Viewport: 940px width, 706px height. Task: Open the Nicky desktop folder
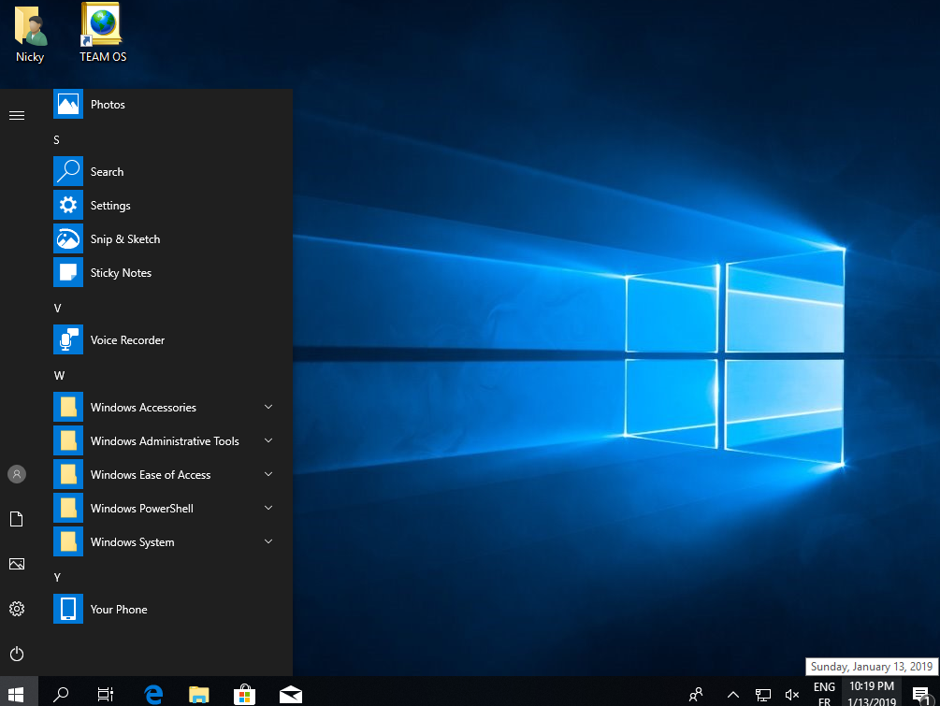[x=30, y=35]
